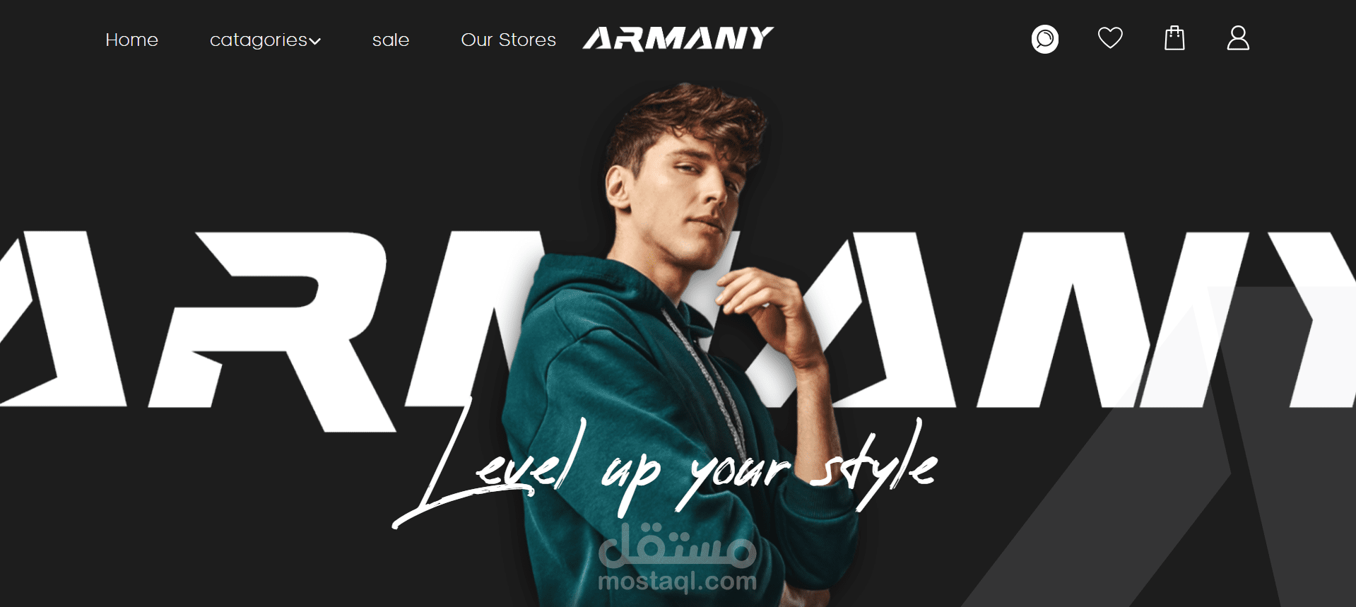The width and height of the screenshot is (1356, 607).
Task: Click the 'Level up your style' slogan
Action: pyautogui.click(x=664, y=470)
